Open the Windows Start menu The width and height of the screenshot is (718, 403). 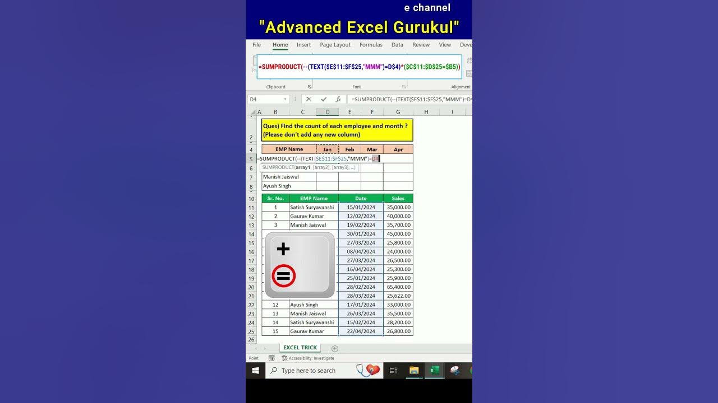point(255,370)
